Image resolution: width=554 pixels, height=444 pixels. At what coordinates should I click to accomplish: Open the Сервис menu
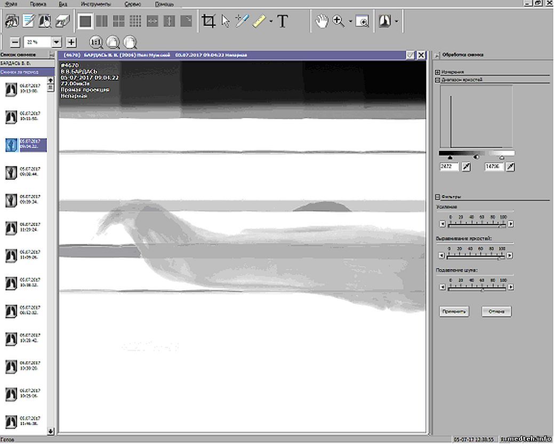click(132, 3)
